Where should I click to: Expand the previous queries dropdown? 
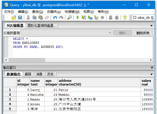[110, 33]
